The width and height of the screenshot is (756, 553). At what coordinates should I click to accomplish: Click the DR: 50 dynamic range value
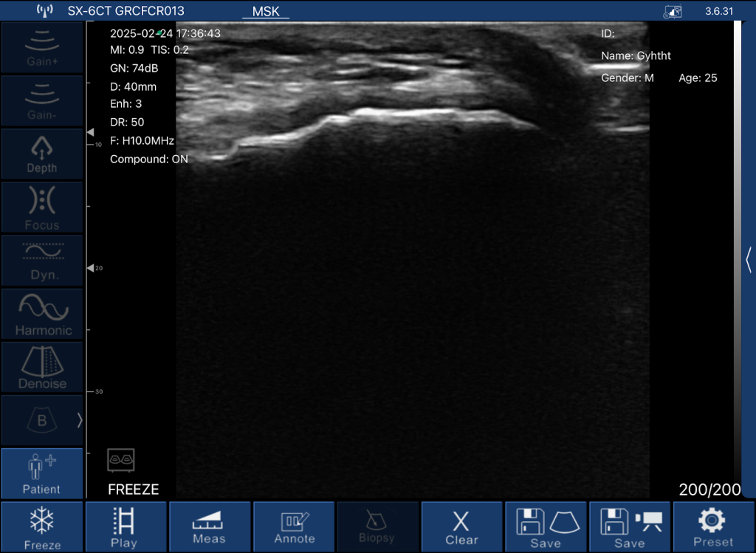point(127,123)
